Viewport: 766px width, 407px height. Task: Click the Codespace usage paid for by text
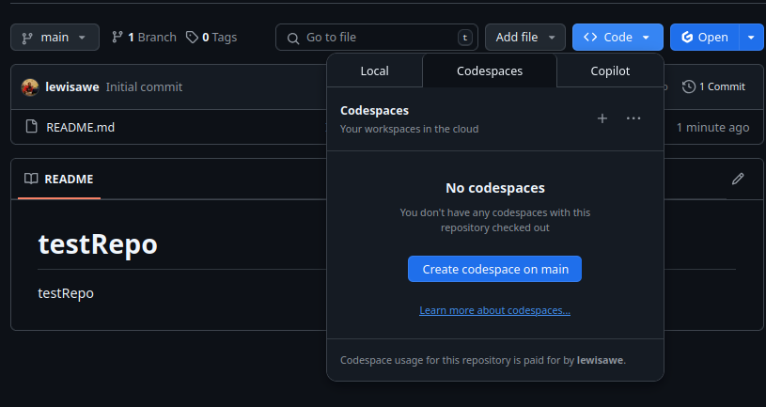coord(483,360)
